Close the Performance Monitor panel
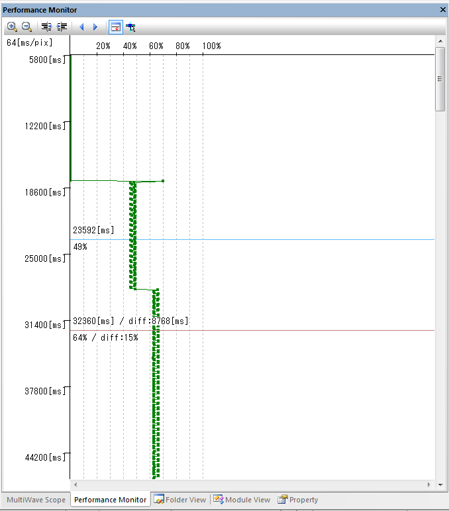 [x=442, y=10]
